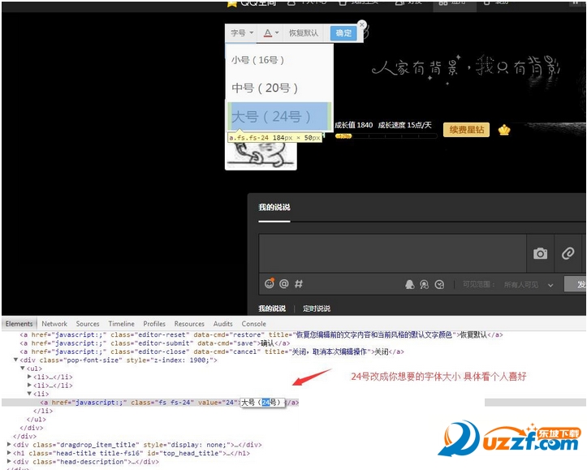This screenshot has width=587, height=470.
Task: Select the editor-submit anchor line
Action: tap(154, 343)
